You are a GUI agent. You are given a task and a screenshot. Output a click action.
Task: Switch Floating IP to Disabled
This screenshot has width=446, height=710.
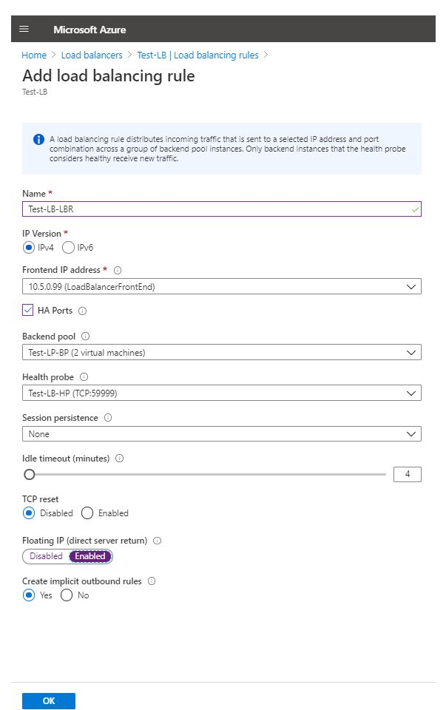[x=46, y=556]
